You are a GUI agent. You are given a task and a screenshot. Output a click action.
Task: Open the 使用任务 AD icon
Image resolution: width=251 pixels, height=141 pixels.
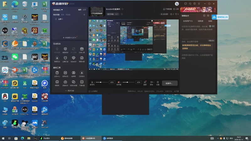click(65, 73)
